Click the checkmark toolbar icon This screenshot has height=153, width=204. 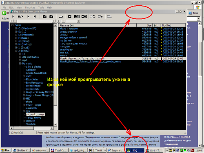click(70, 16)
